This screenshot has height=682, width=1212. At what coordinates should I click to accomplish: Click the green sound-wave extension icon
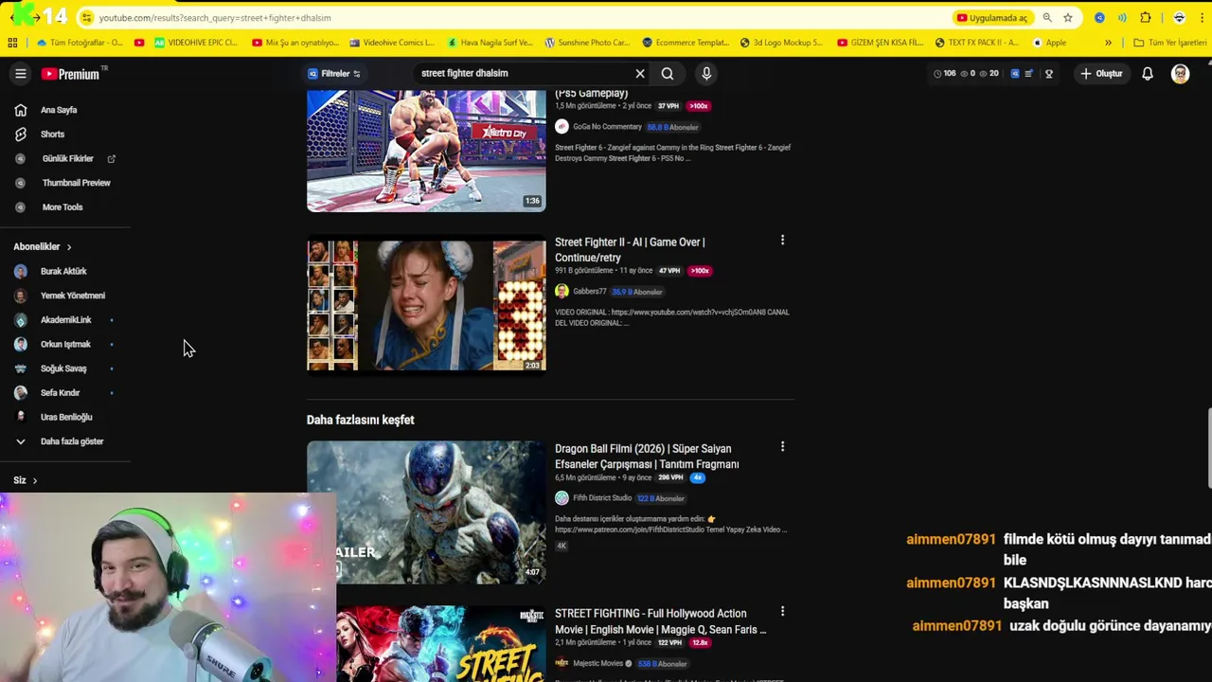[1122, 18]
